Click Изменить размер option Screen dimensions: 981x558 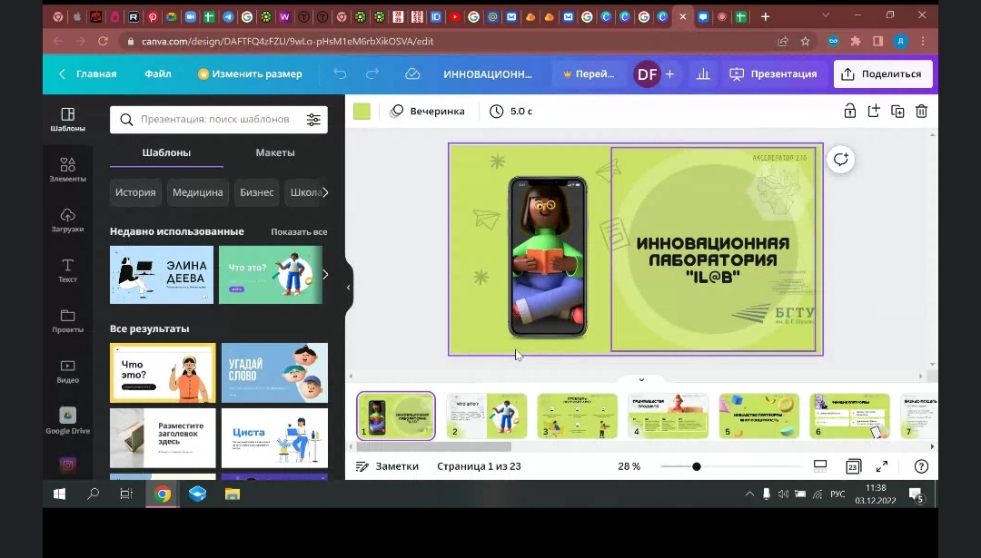click(250, 73)
